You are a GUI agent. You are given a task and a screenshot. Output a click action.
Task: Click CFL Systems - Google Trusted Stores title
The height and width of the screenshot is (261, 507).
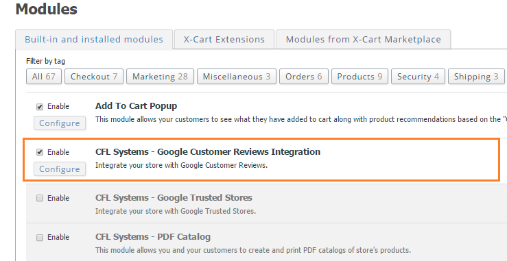[x=174, y=198]
